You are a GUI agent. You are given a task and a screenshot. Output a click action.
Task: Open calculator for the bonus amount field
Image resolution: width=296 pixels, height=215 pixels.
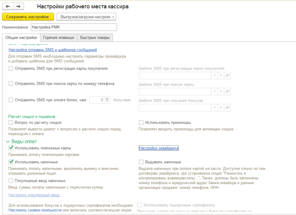tap(107, 100)
